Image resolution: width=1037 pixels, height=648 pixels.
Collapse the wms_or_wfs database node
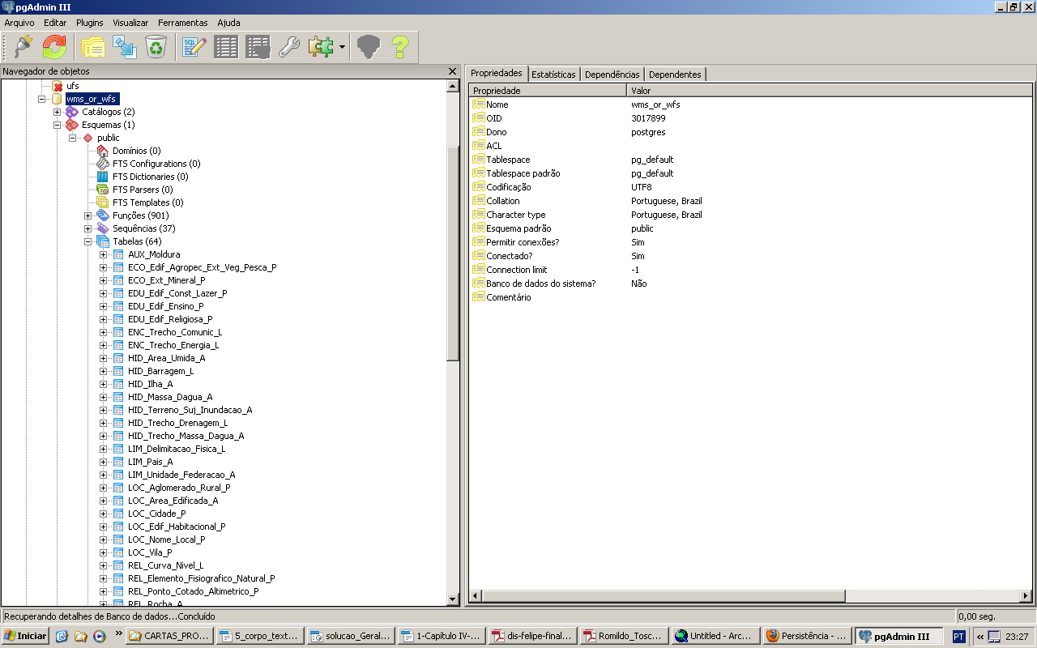[x=42, y=99]
